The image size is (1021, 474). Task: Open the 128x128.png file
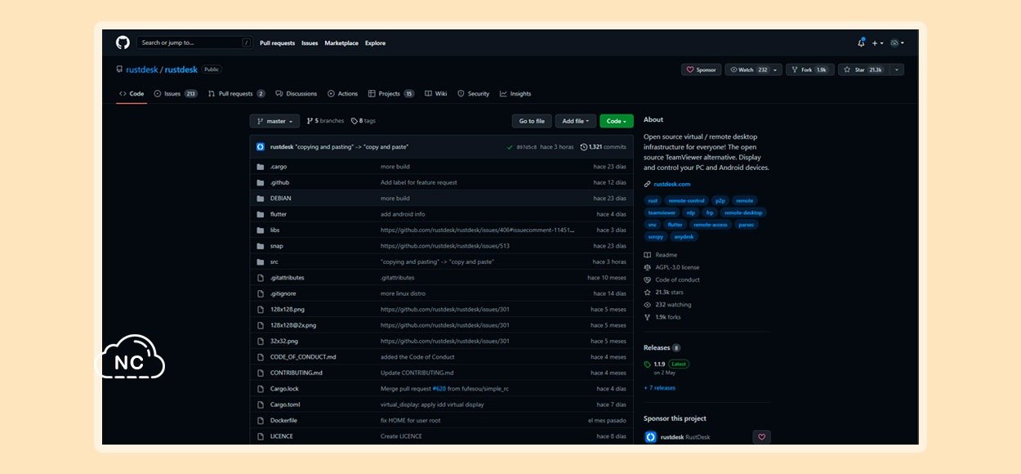[x=286, y=310]
